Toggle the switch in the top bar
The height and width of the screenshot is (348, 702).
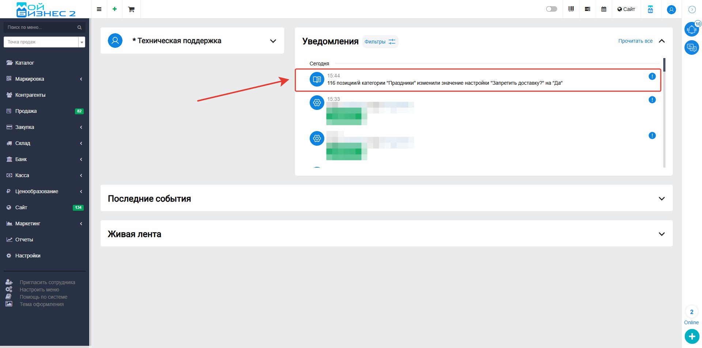(x=551, y=9)
